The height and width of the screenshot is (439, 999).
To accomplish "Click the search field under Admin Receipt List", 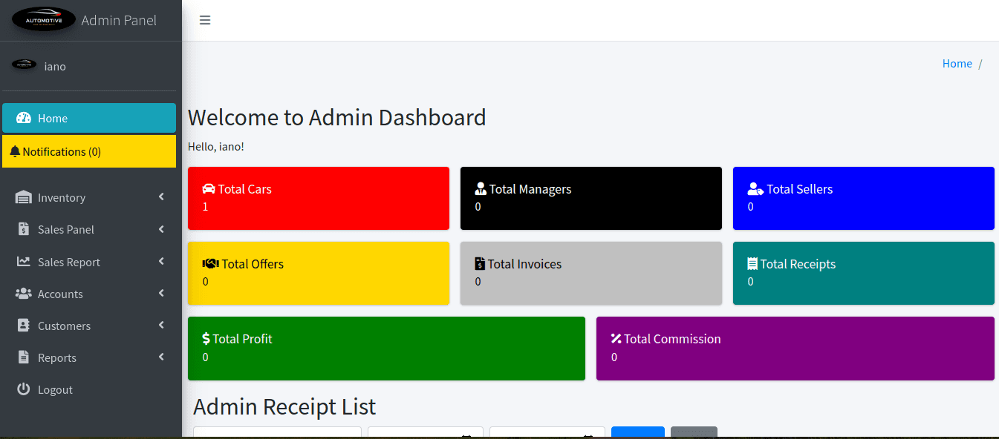I will [277, 432].
